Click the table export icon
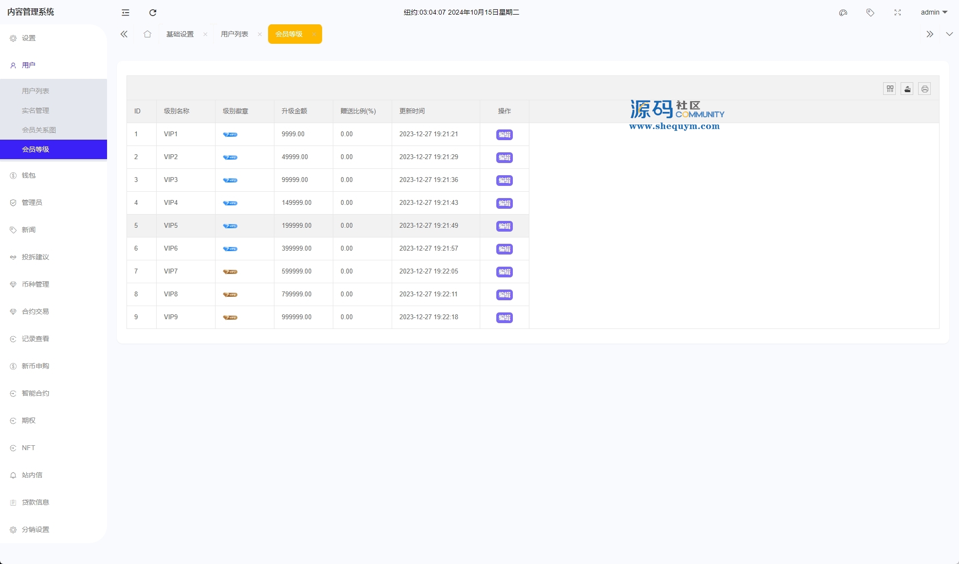Image resolution: width=959 pixels, height=564 pixels. pyautogui.click(x=907, y=89)
